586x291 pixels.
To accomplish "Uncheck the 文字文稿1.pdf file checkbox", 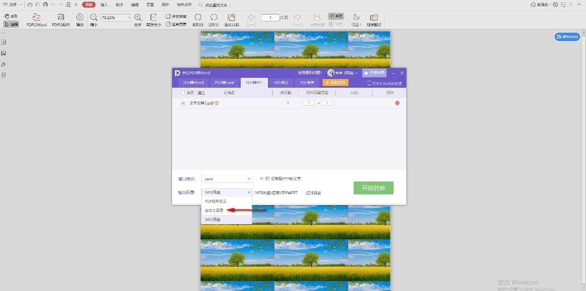I will 183,103.
